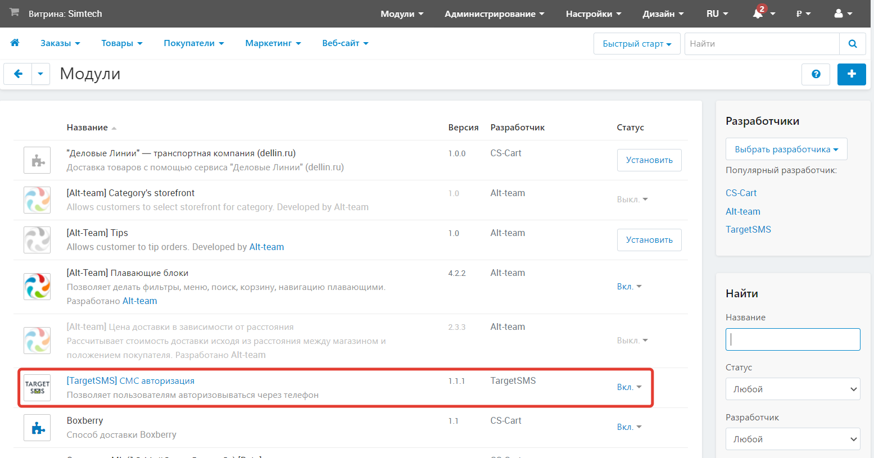
Task: Click the Деловые Линии module puzzle icon
Action: tap(37, 160)
